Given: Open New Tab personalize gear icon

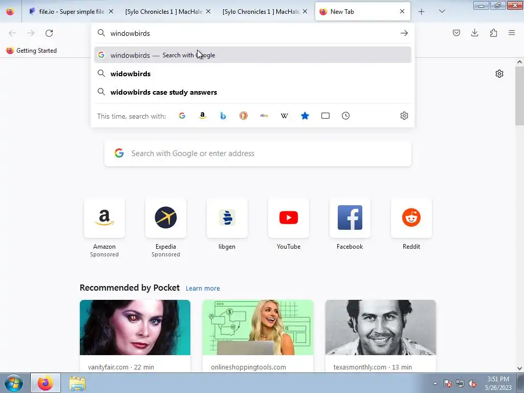Looking at the screenshot, I should pos(499,74).
